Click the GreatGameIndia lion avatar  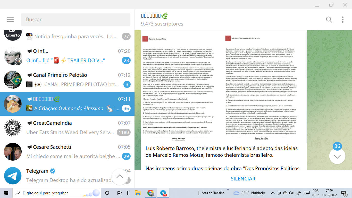[13, 128]
